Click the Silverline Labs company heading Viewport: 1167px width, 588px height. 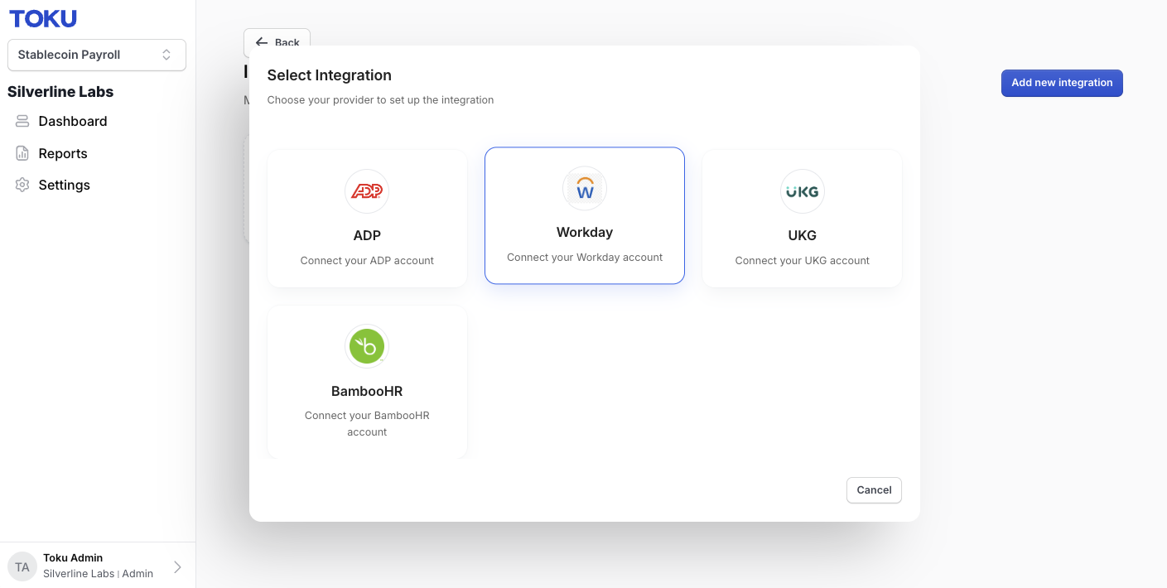tap(60, 92)
